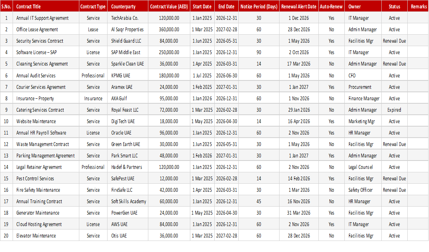Screen dimensions: 429x252
Task: Select the Annual Training Contract cell
Action: coord(46,201)
